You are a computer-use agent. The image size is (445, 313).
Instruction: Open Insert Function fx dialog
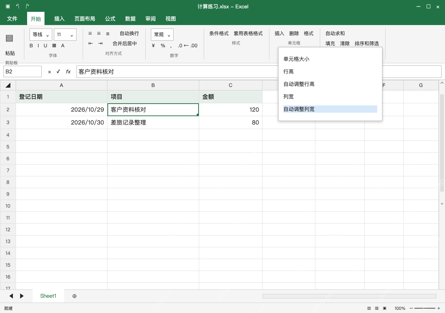click(x=68, y=72)
